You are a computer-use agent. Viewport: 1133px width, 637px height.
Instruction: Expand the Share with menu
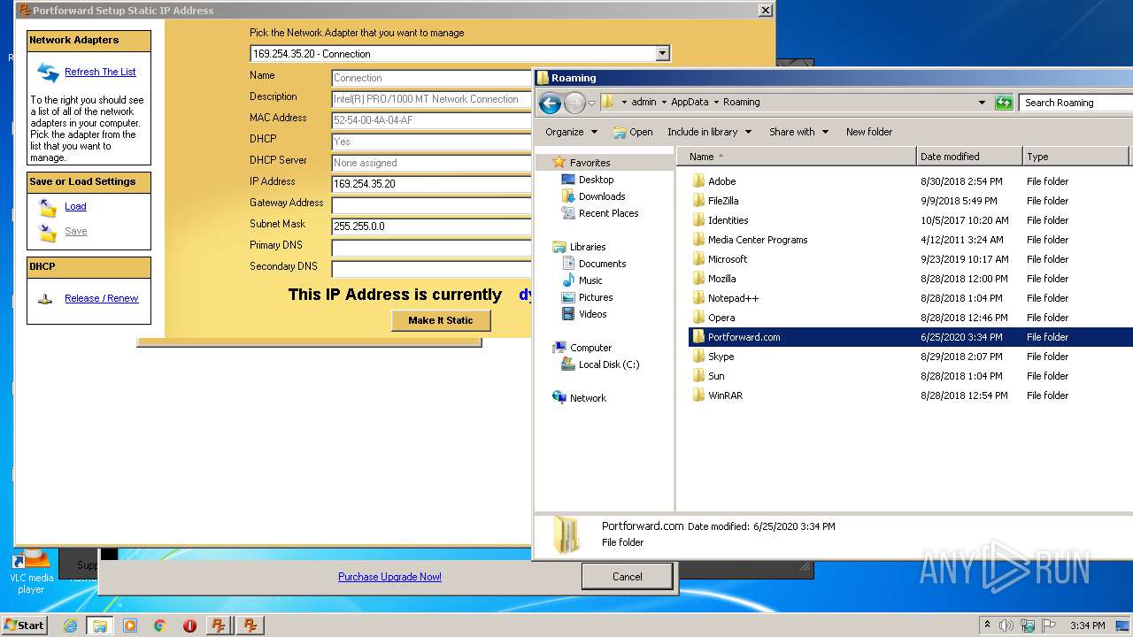(x=798, y=132)
